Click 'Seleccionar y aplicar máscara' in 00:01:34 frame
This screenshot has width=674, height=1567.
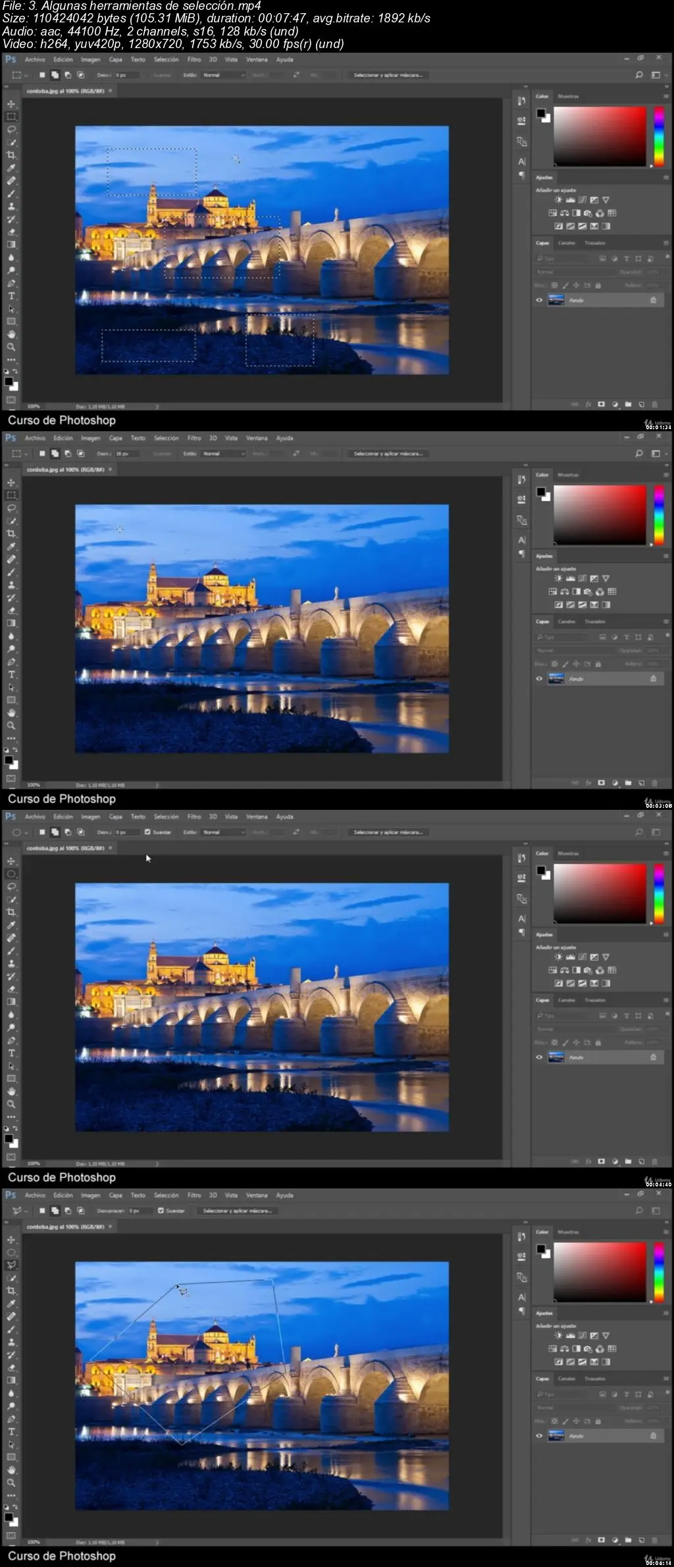[388, 75]
